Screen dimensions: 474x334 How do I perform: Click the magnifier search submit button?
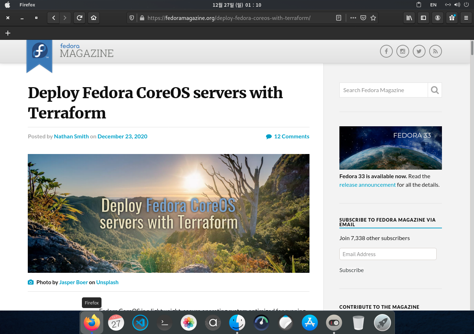[435, 90]
